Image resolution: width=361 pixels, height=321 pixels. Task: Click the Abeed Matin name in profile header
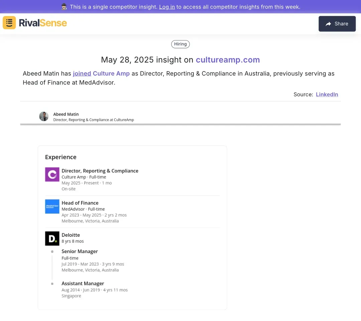click(66, 114)
